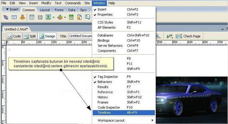This screenshot has width=228, height=124.
Task: Choose History from Window menu
Action: pyautogui.click(x=124, y=97)
